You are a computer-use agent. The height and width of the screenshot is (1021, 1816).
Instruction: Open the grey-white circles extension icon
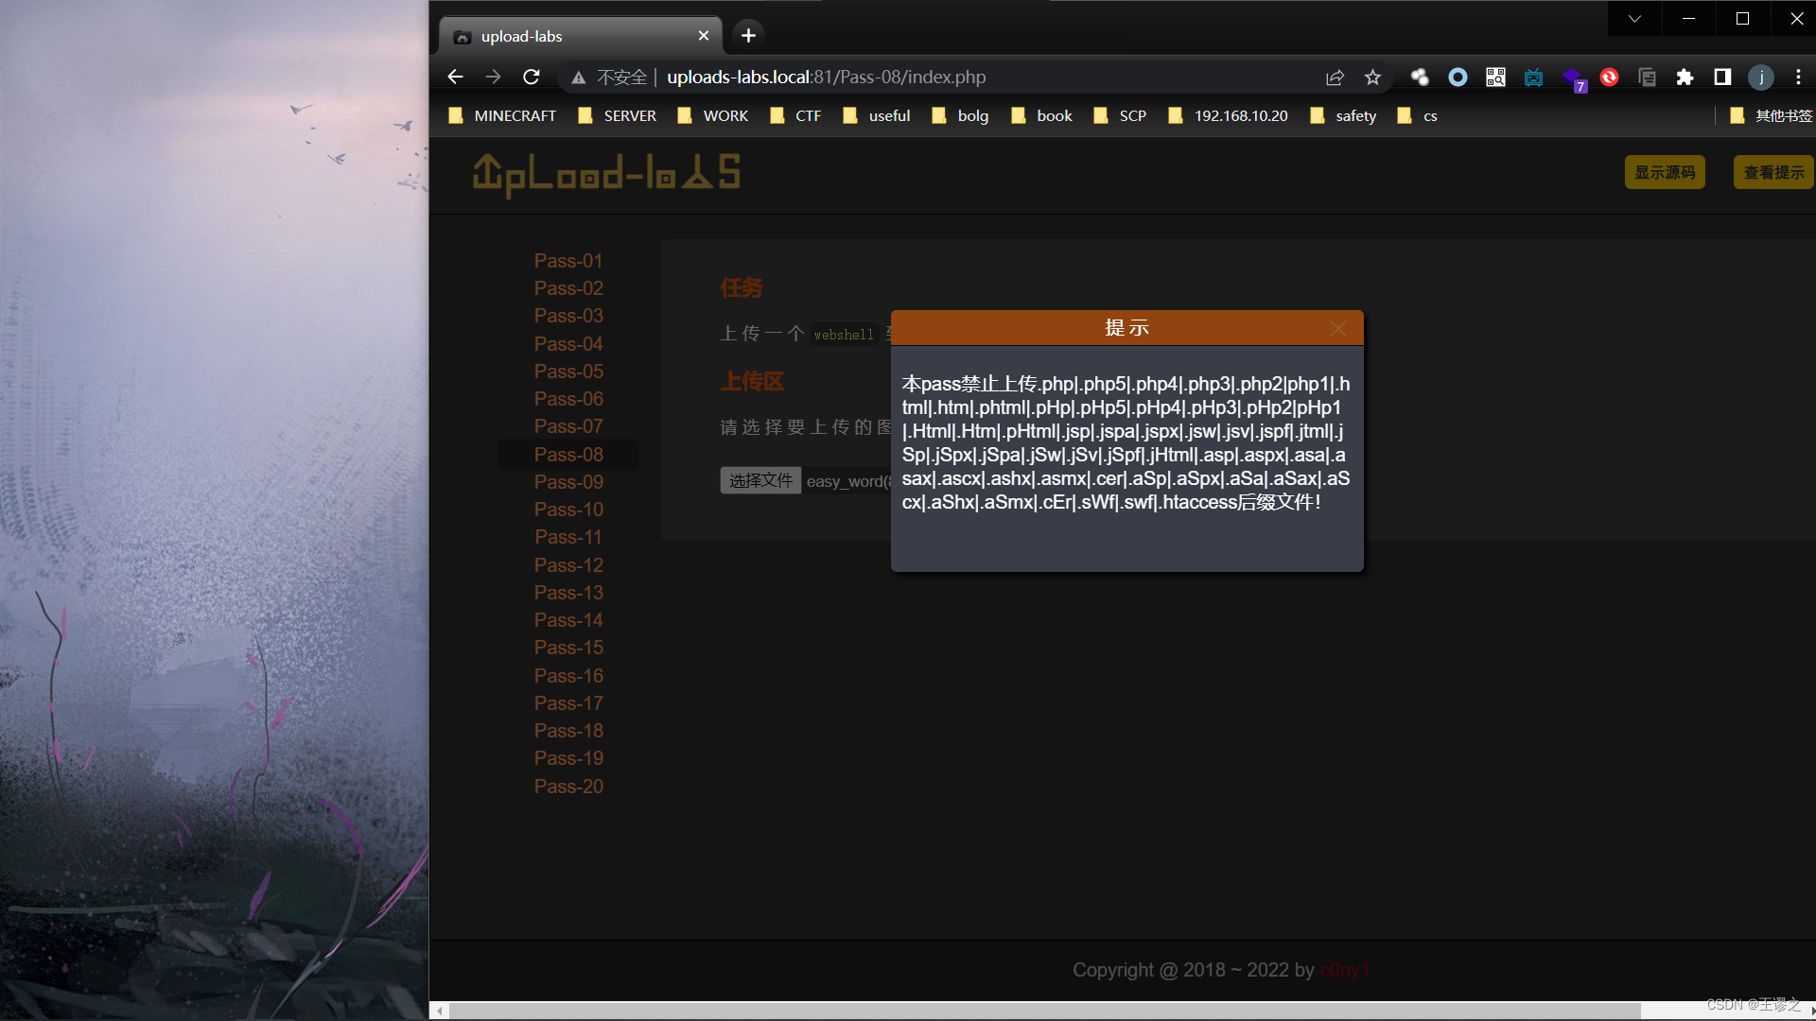[x=1420, y=78]
